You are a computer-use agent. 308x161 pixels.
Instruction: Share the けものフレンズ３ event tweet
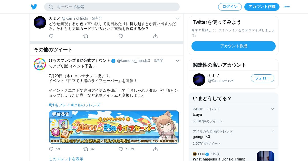tap(155, 149)
